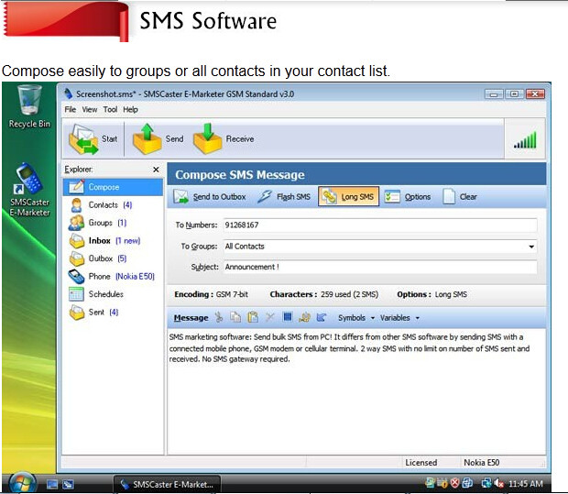Click the paste clipboard icon
The width and height of the screenshot is (568, 494).
pyautogui.click(x=252, y=318)
